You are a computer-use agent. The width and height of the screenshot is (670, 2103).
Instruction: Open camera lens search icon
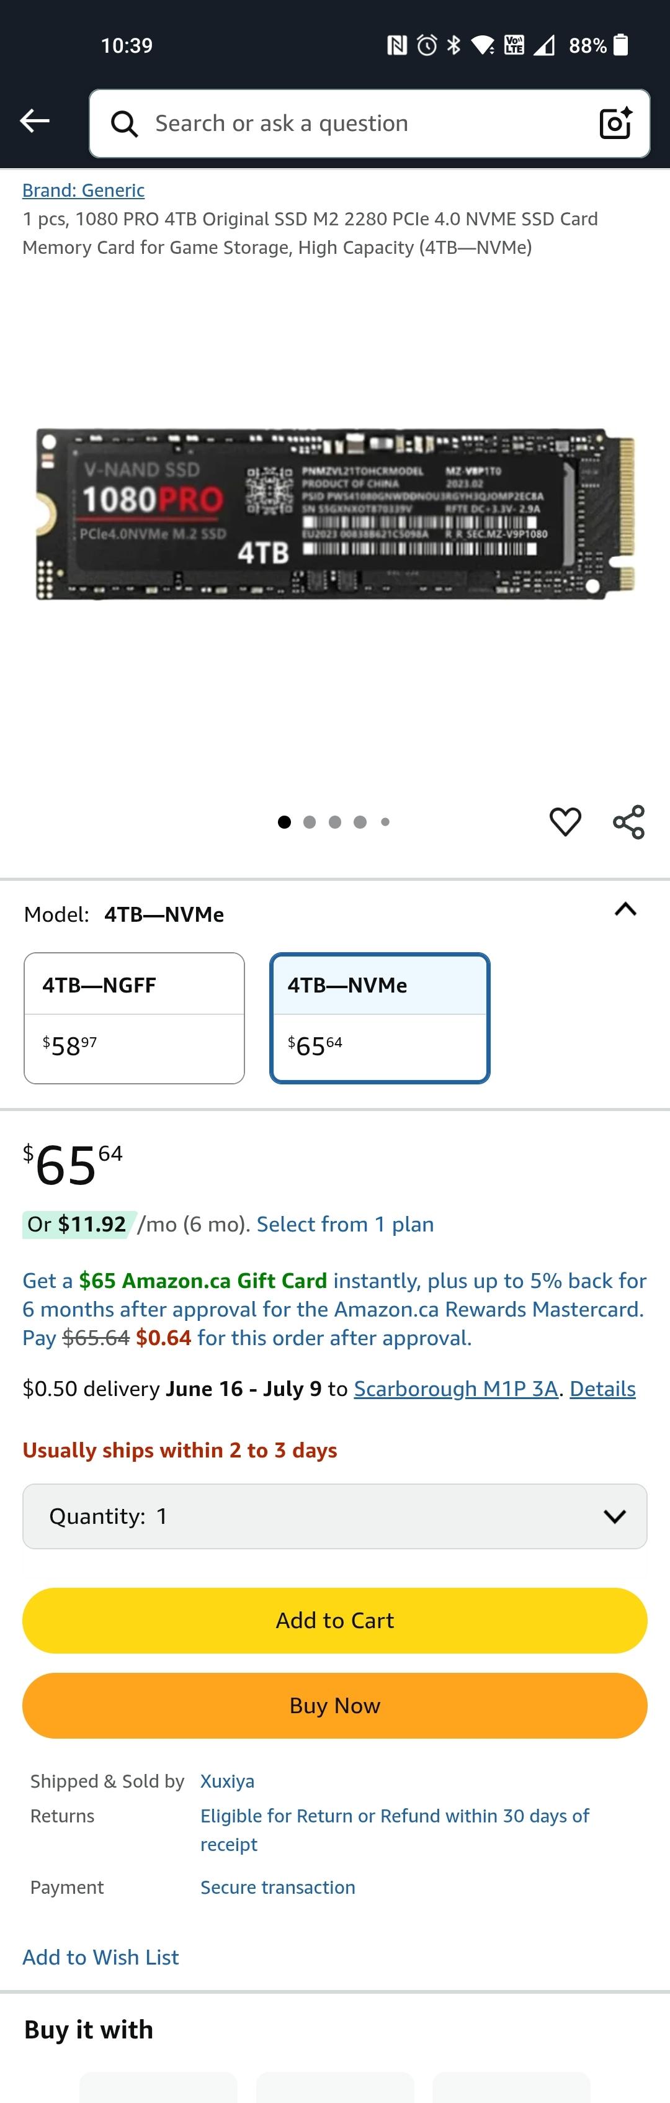[615, 124]
